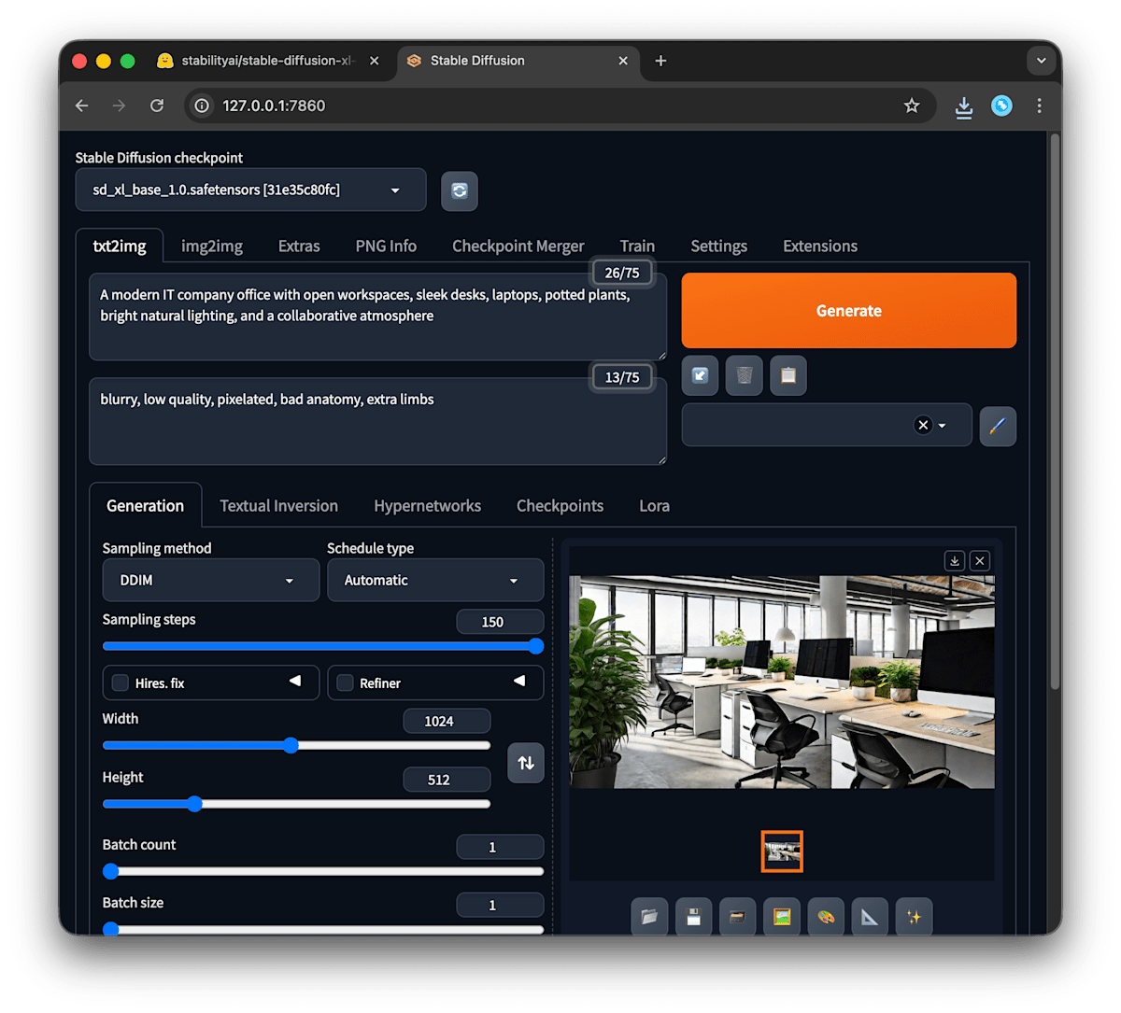Open the Sampling method DDIM dropdown
Viewport: 1121px width, 1013px height.
(x=210, y=580)
